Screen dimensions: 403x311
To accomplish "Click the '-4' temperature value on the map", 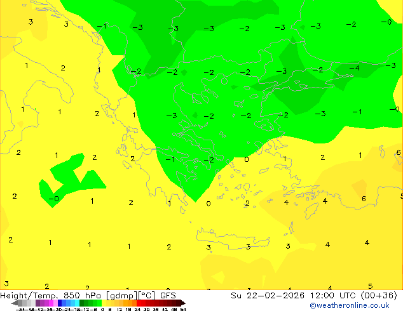I will coord(354,68).
